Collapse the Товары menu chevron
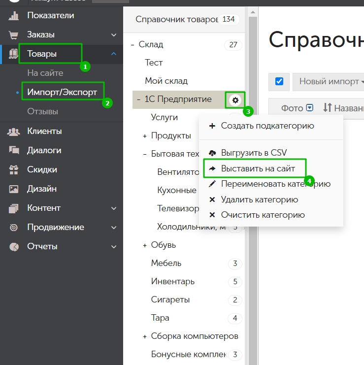This screenshot has width=364, height=365. click(114, 54)
